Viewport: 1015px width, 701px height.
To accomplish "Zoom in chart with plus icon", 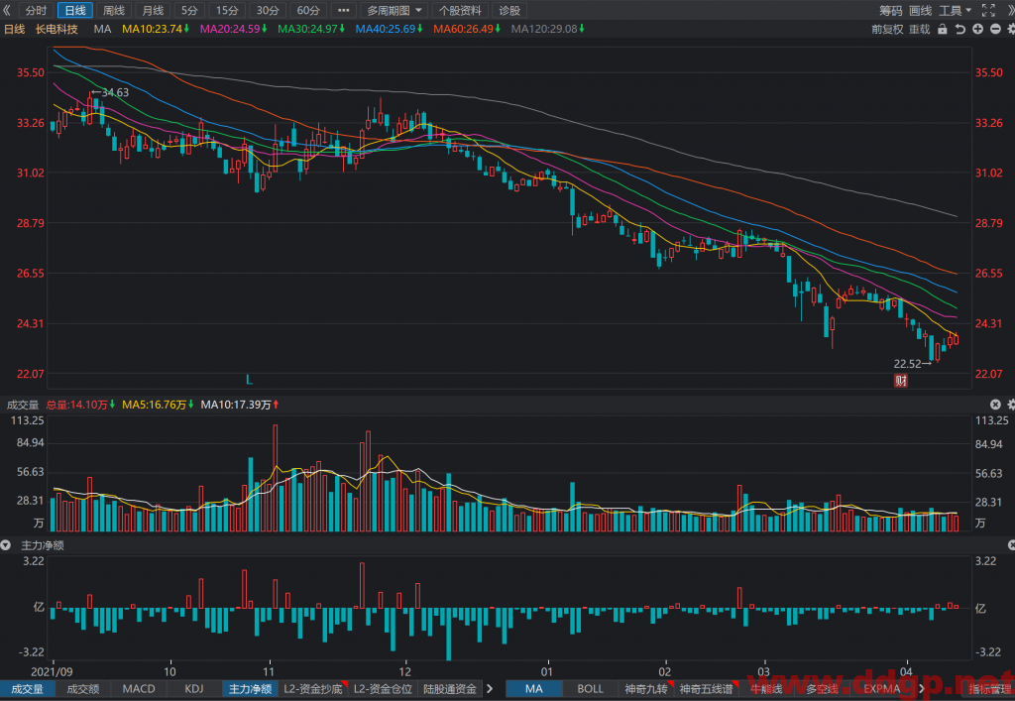I will pos(977,29).
